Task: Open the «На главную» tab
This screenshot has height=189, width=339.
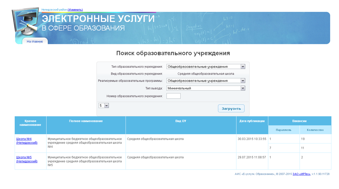Action: pyautogui.click(x=35, y=41)
